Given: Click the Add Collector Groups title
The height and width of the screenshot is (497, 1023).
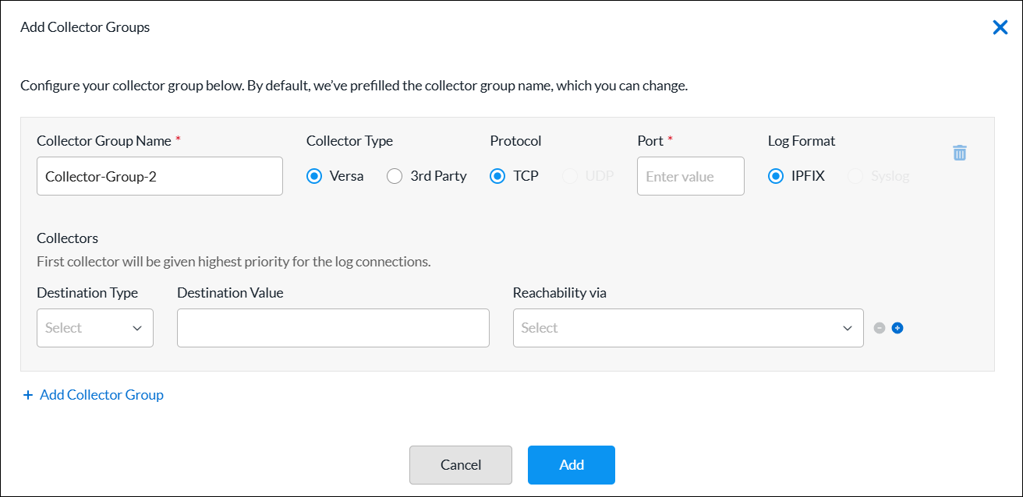Looking at the screenshot, I should [x=85, y=27].
